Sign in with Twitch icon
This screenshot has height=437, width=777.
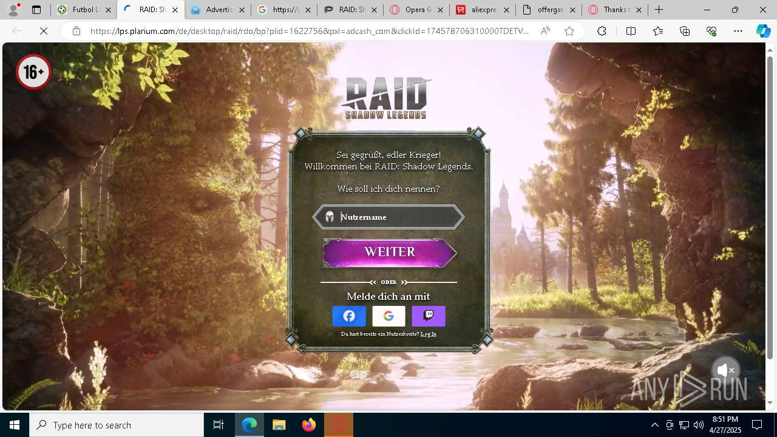(429, 316)
